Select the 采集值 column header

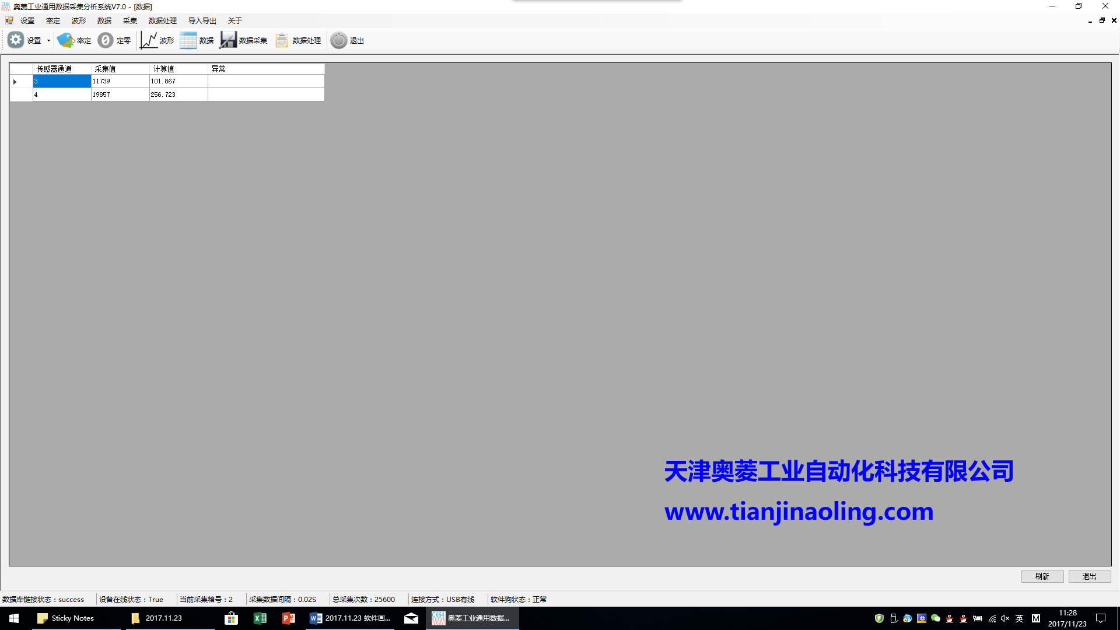tap(120, 69)
